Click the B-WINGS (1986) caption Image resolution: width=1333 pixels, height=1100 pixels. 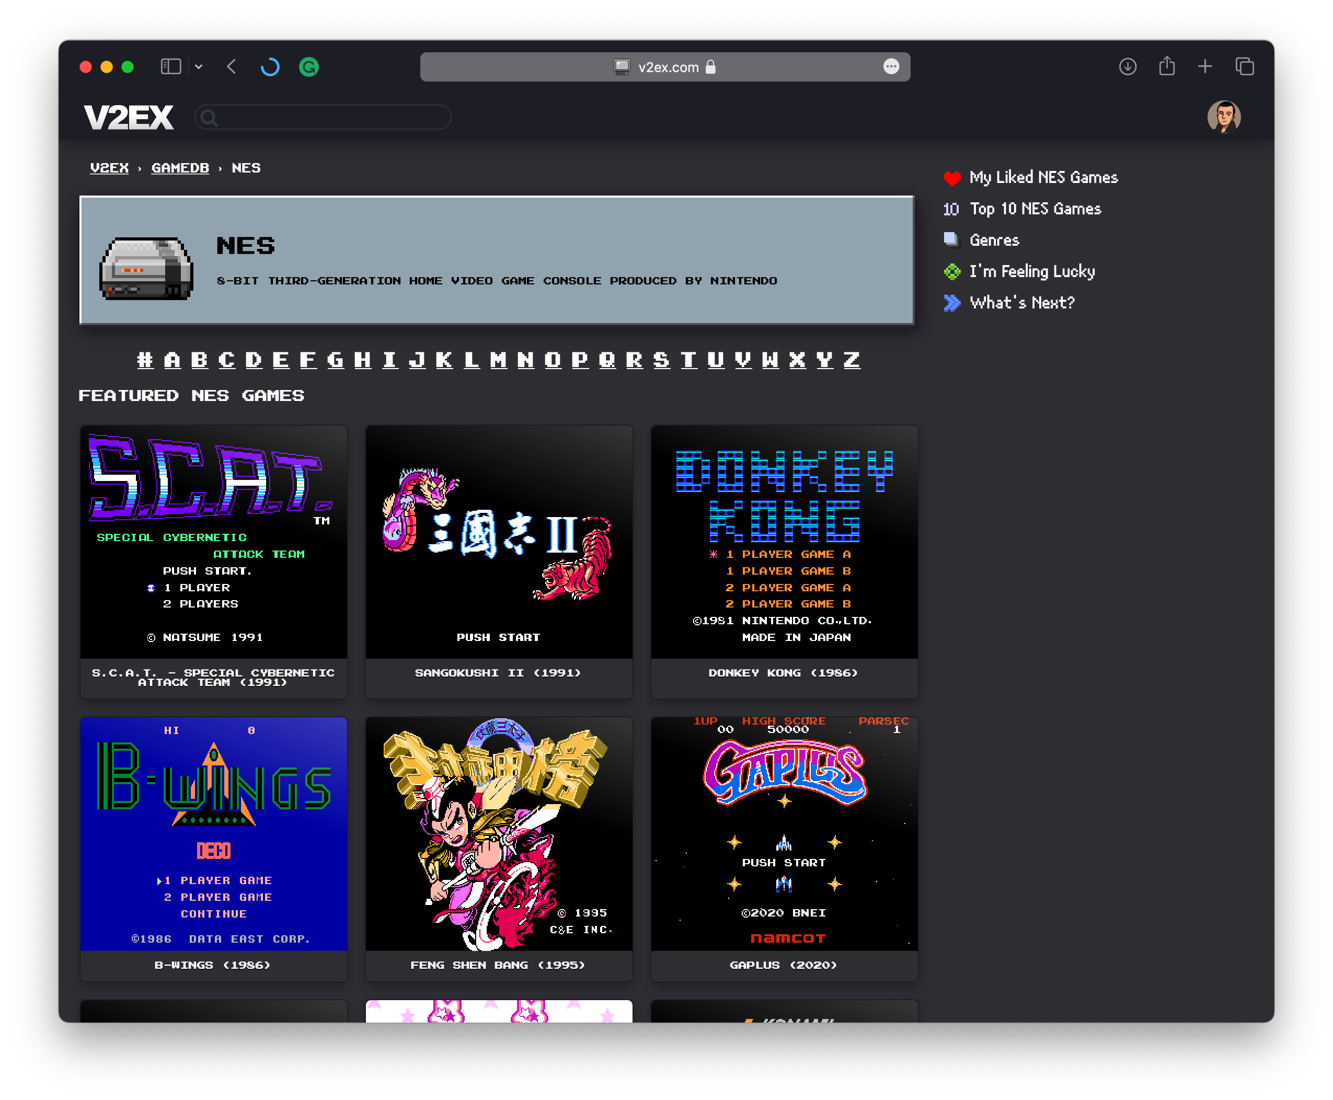coord(213,965)
